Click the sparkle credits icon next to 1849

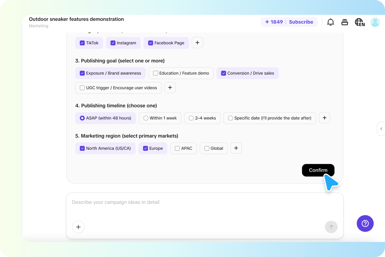click(x=267, y=22)
